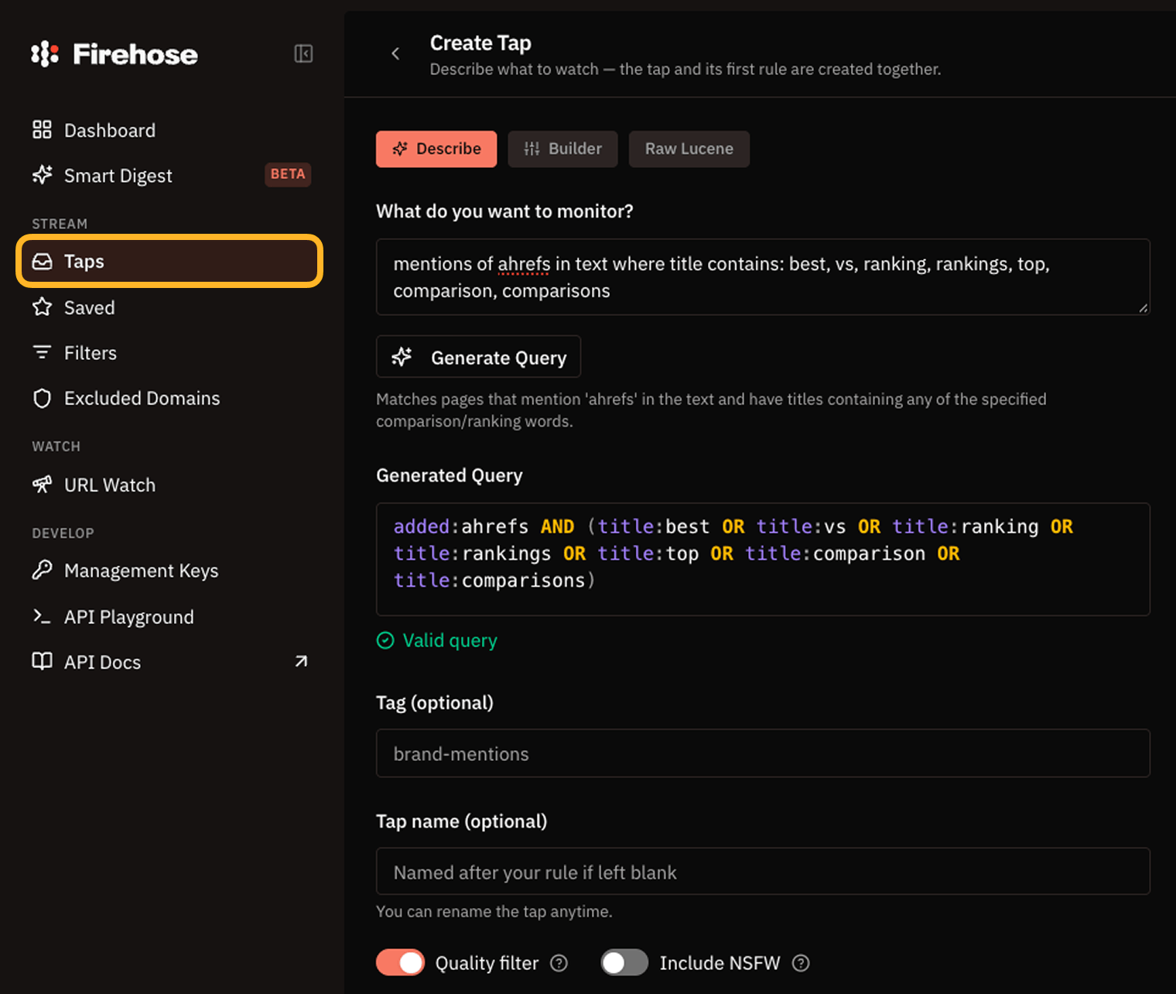The width and height of the screenshot is (1176, 994).
Task: Click the Generate Query button
Action: 478,357
